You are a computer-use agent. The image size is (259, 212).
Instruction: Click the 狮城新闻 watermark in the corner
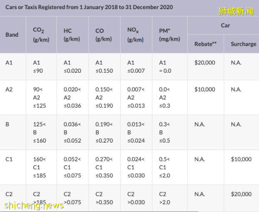tap(235, 11)
